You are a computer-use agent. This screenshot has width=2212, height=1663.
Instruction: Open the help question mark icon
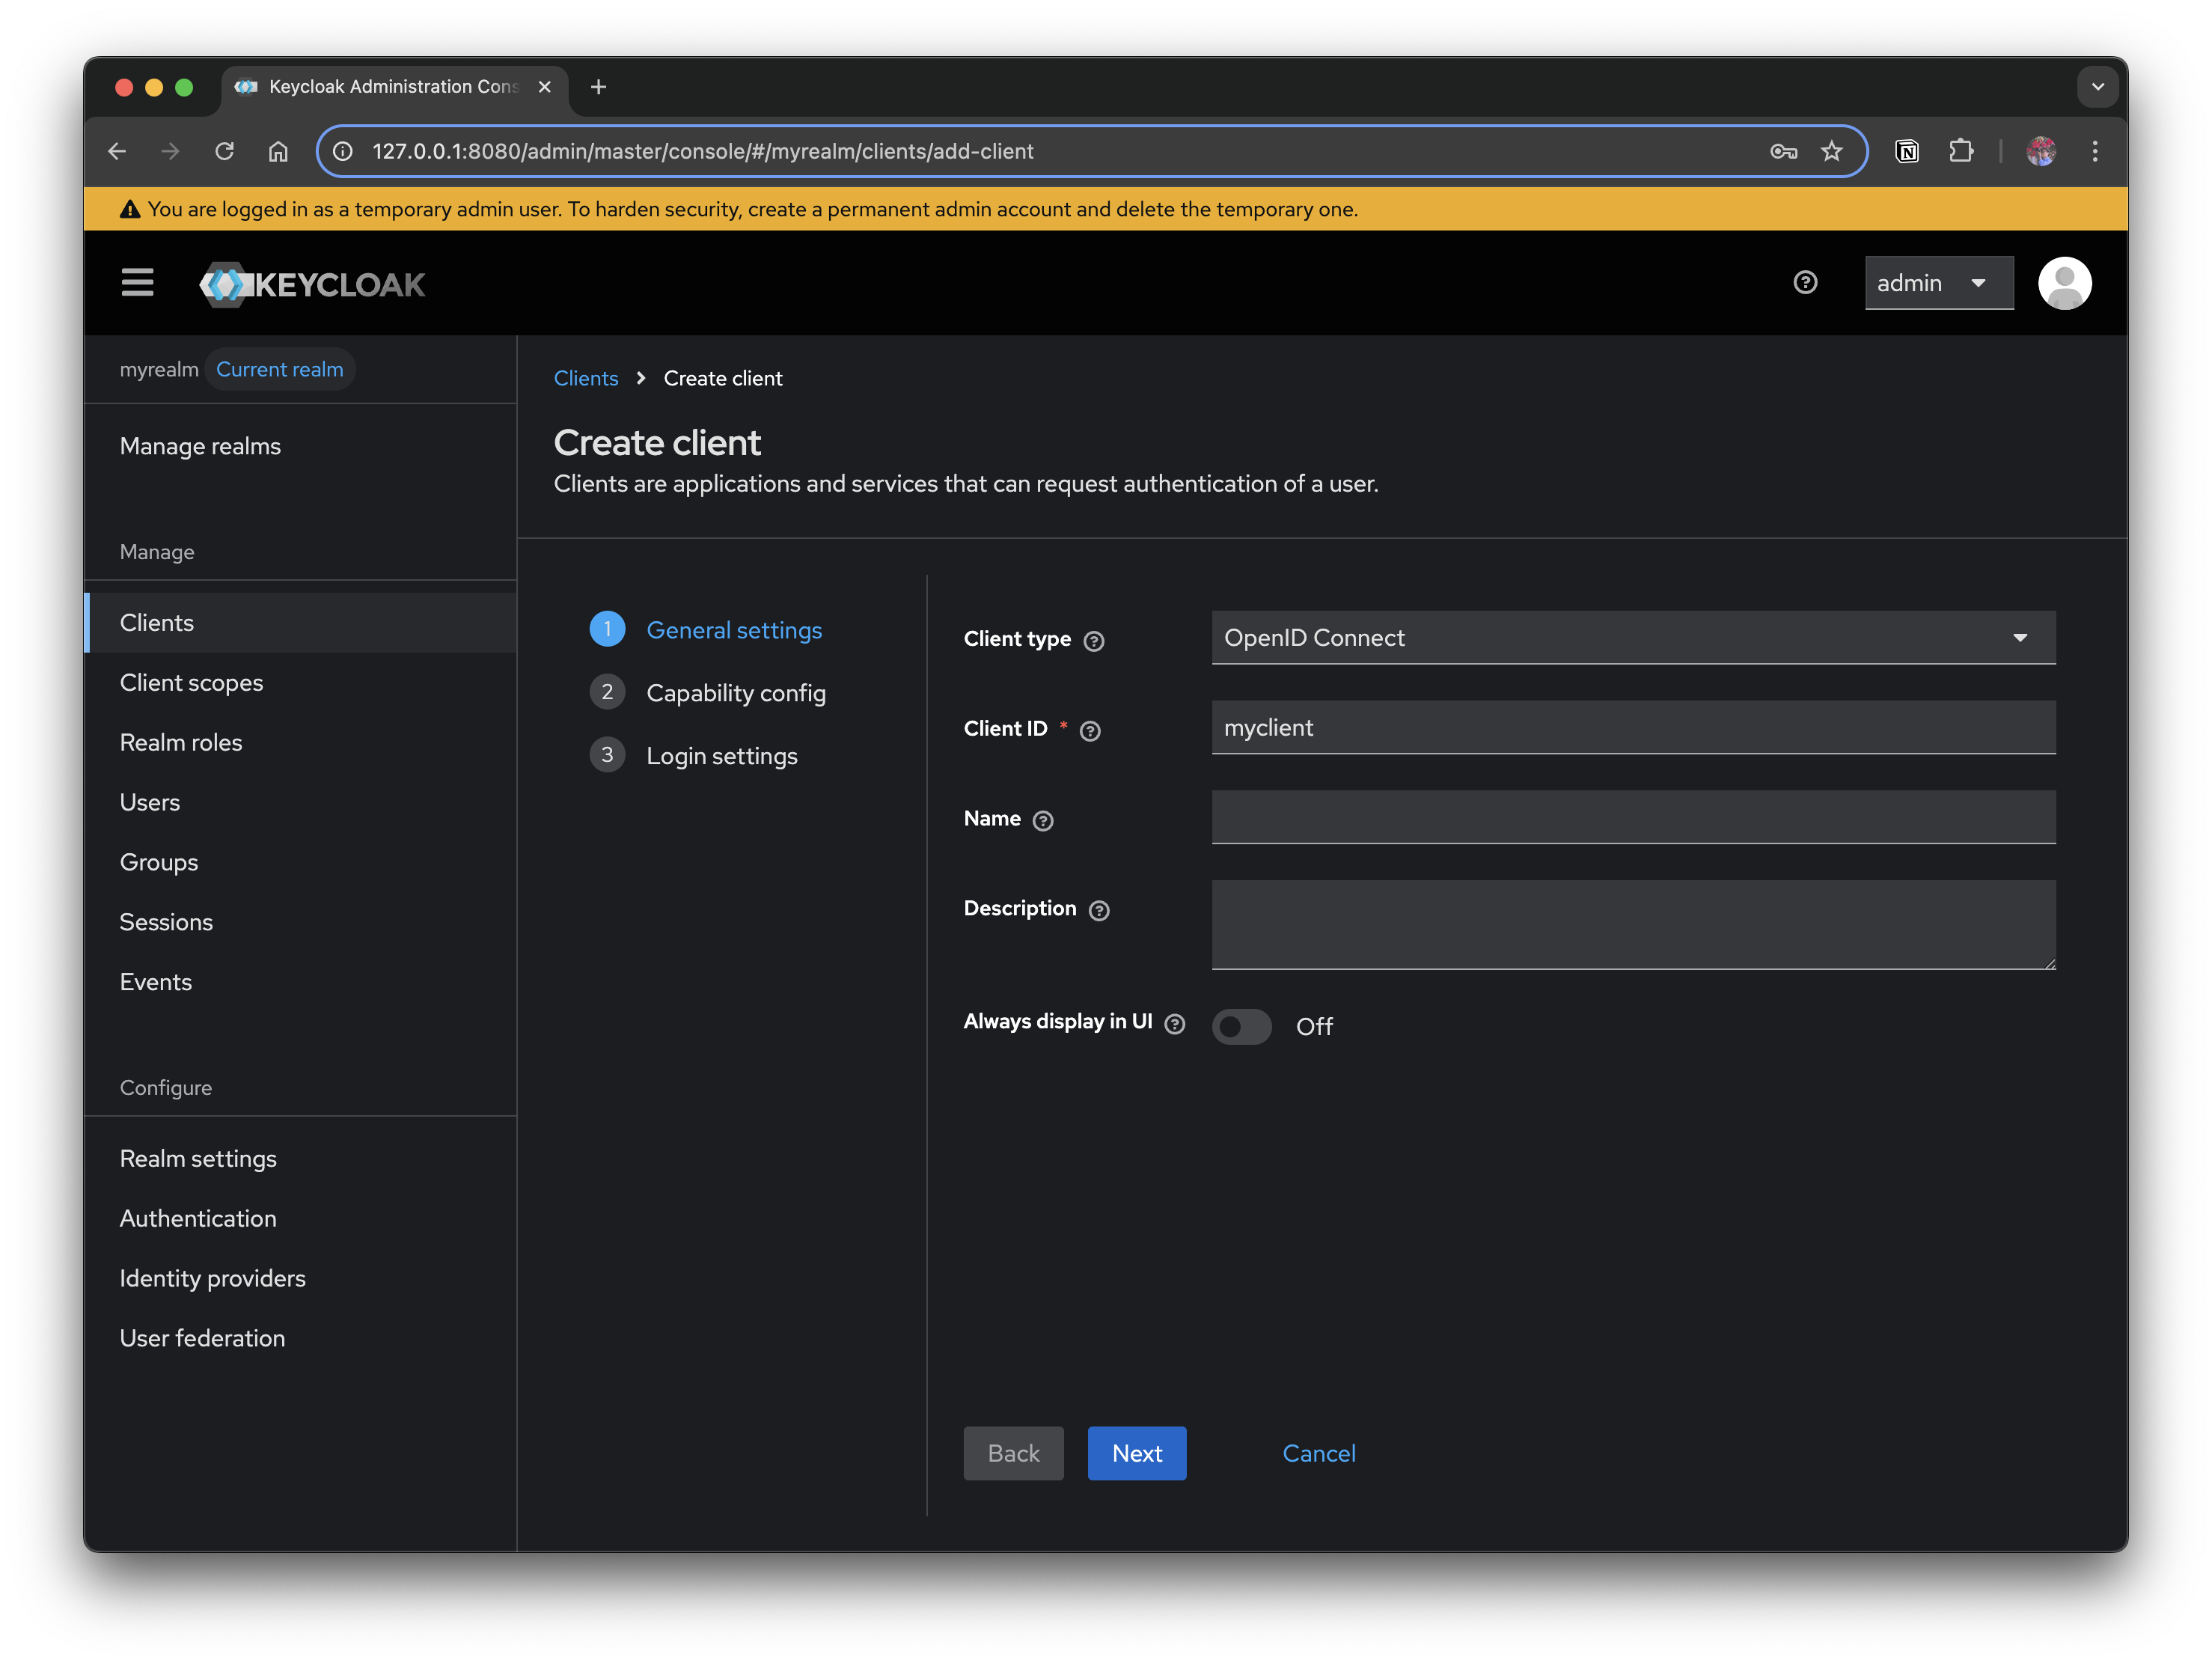tap(1804, 283)
